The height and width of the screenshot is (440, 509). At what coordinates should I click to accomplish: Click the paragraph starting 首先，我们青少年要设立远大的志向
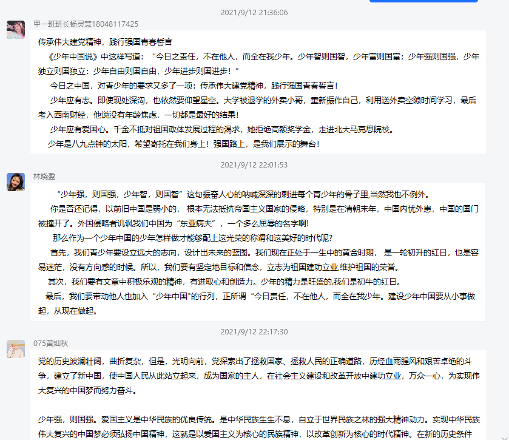click(x=255, y=259)
